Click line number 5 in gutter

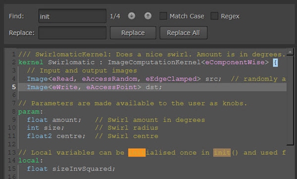tap(14, 87)
